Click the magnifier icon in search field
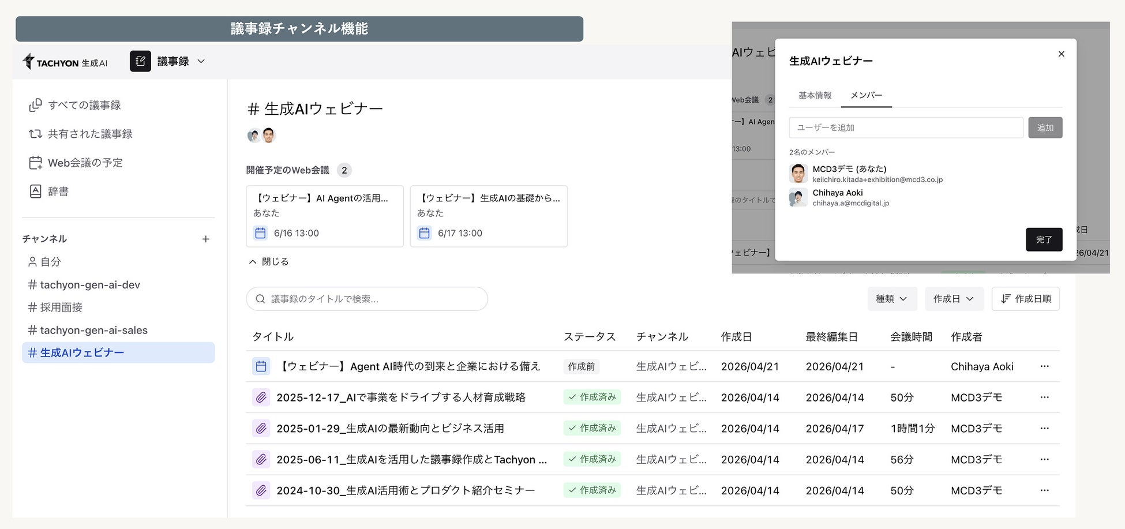The height and width of the screenshot is (529, 1125). pyautogui.click(x=260, y=299)
